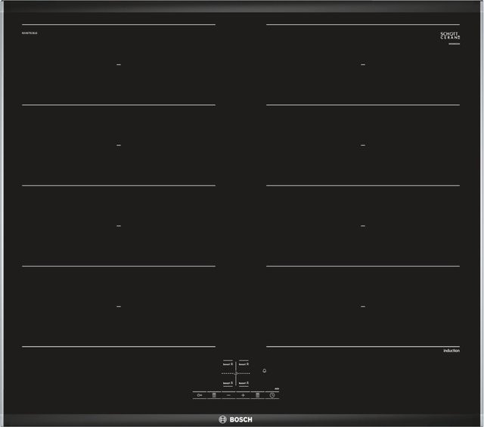Select the flex zone symbol right of plus

257,395
